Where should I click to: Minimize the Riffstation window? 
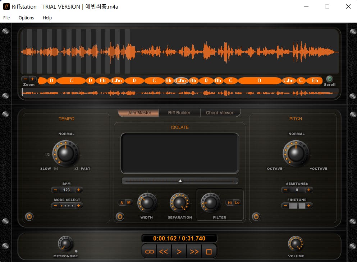(x=306, y=6)
